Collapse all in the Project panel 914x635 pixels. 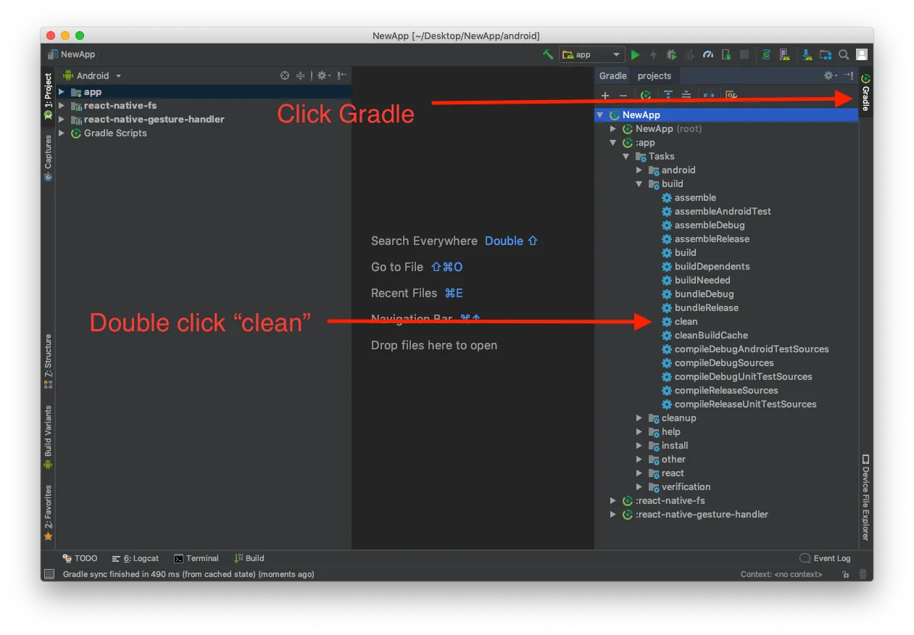(300, 75)
